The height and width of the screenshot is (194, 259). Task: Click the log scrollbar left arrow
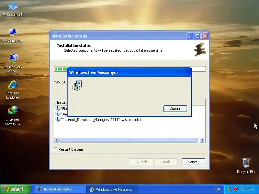(57, 140)
